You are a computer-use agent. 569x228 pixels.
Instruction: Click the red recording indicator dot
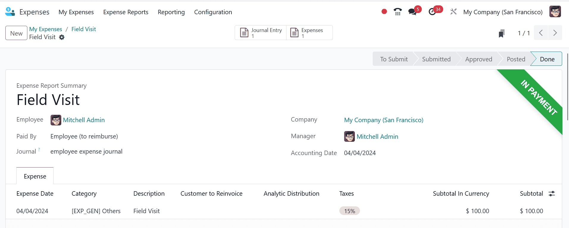[x=384, y=12]
